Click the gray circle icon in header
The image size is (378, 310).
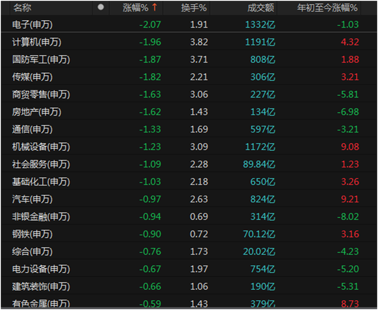pos(101,7)
